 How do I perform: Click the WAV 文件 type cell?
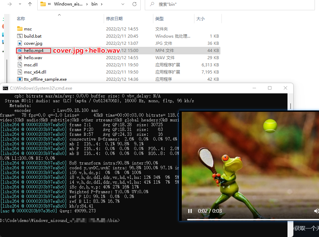click(165, 58)
